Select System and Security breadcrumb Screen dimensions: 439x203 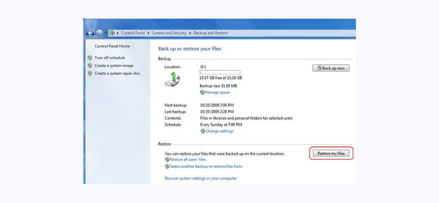click(169, 33)
